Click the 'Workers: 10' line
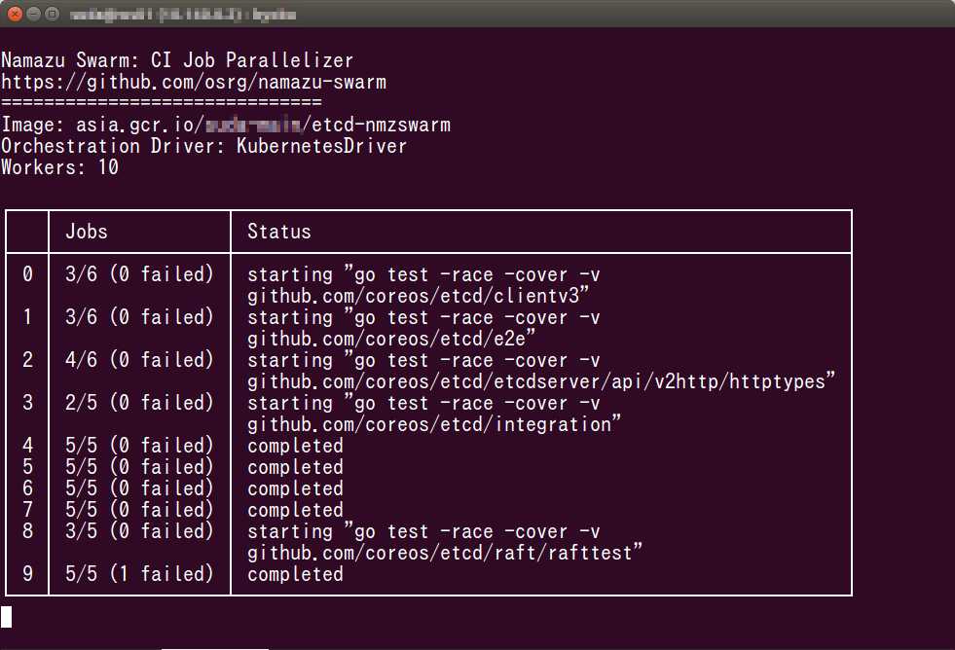Screen dimensions: 955x650 [x=59, y=167]
